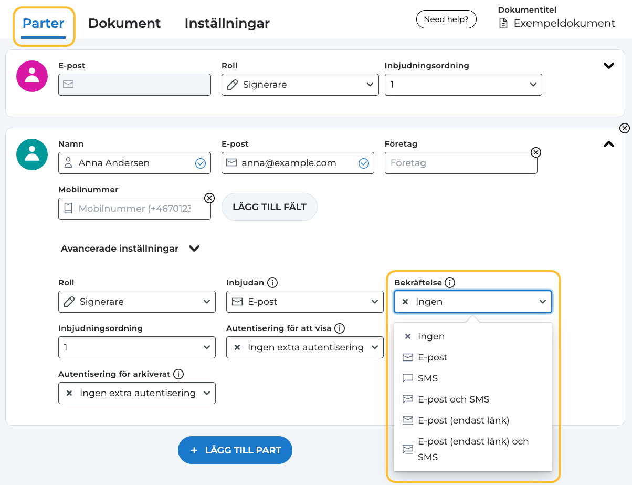Click the teal avatar of Anna Andersen

point(32,154)
